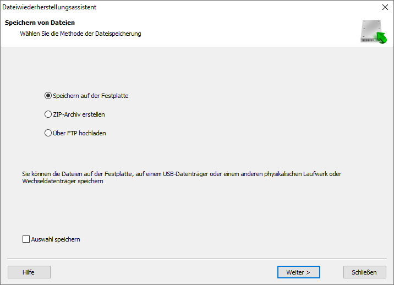Click the description line starting 'Sie können die Dateien'
The image size is (394, 285).
pos(182,174)
